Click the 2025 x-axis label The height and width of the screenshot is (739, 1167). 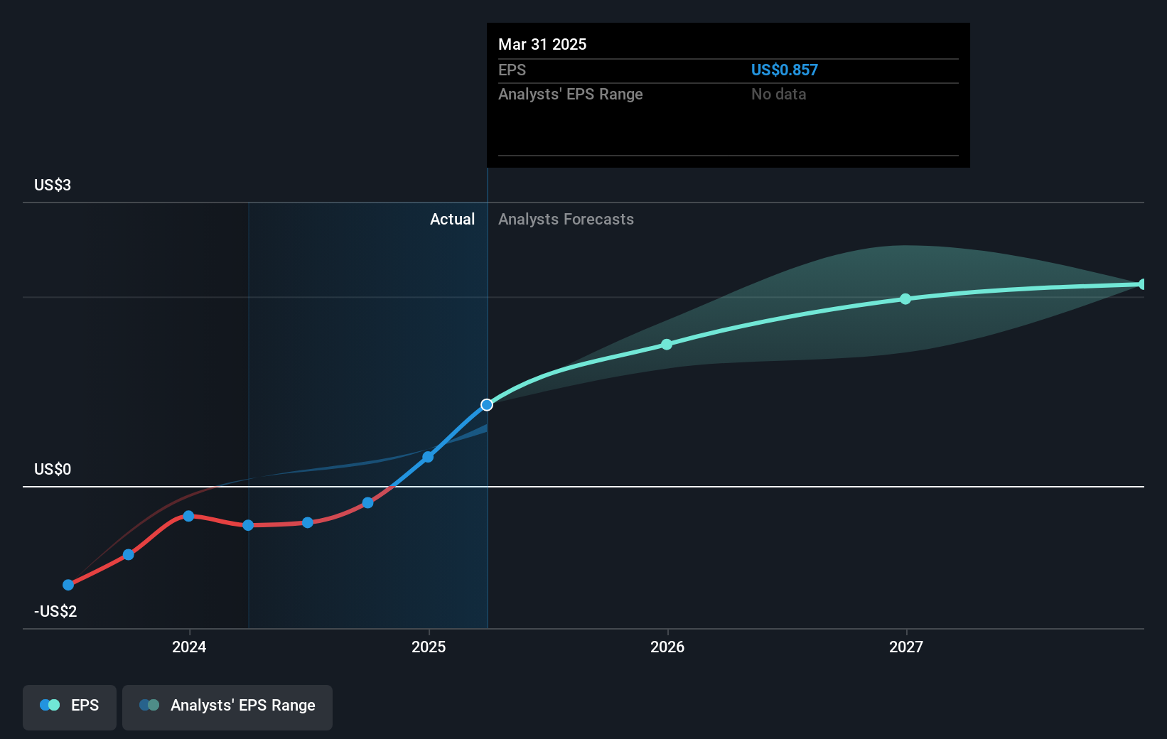(429, 647)
